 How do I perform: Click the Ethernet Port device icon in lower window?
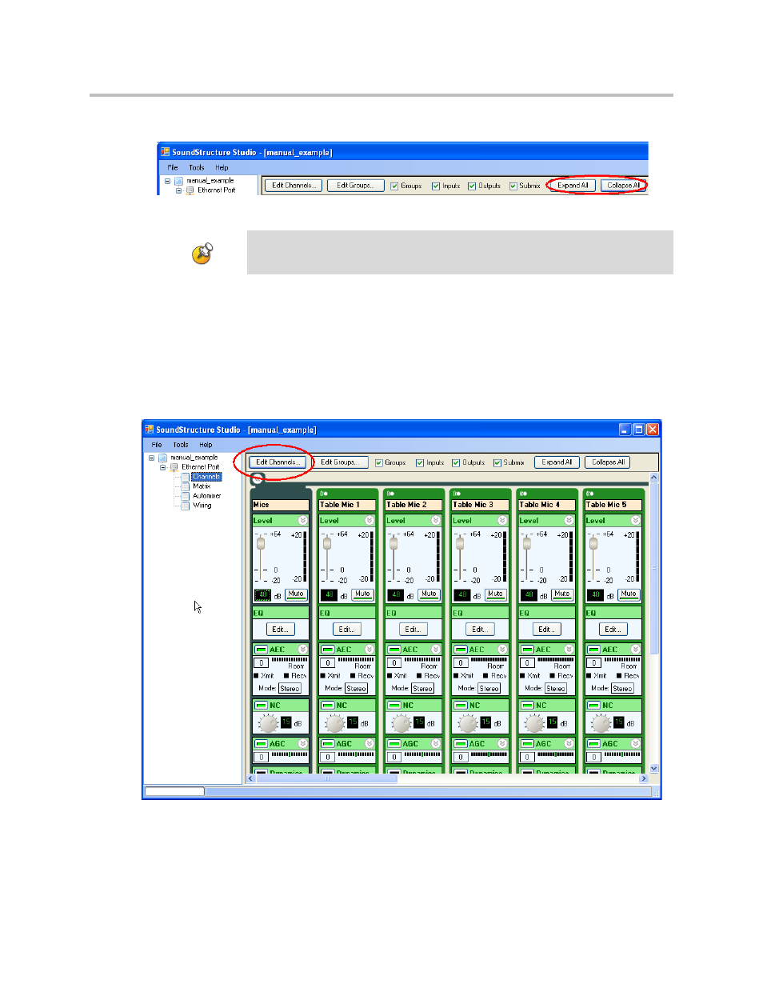(174, 467)
